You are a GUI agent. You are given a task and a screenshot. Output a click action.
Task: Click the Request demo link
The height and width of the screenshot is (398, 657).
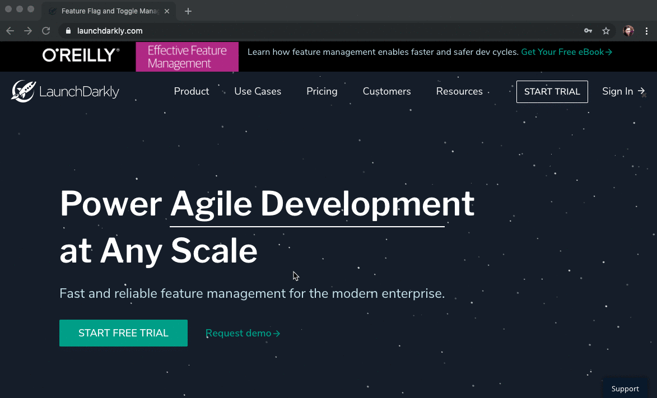(x=243, y=334)
